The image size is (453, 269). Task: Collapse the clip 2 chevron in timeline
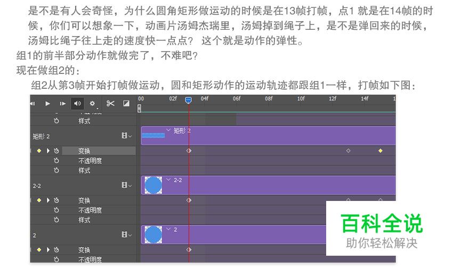(x=168, y=229)
